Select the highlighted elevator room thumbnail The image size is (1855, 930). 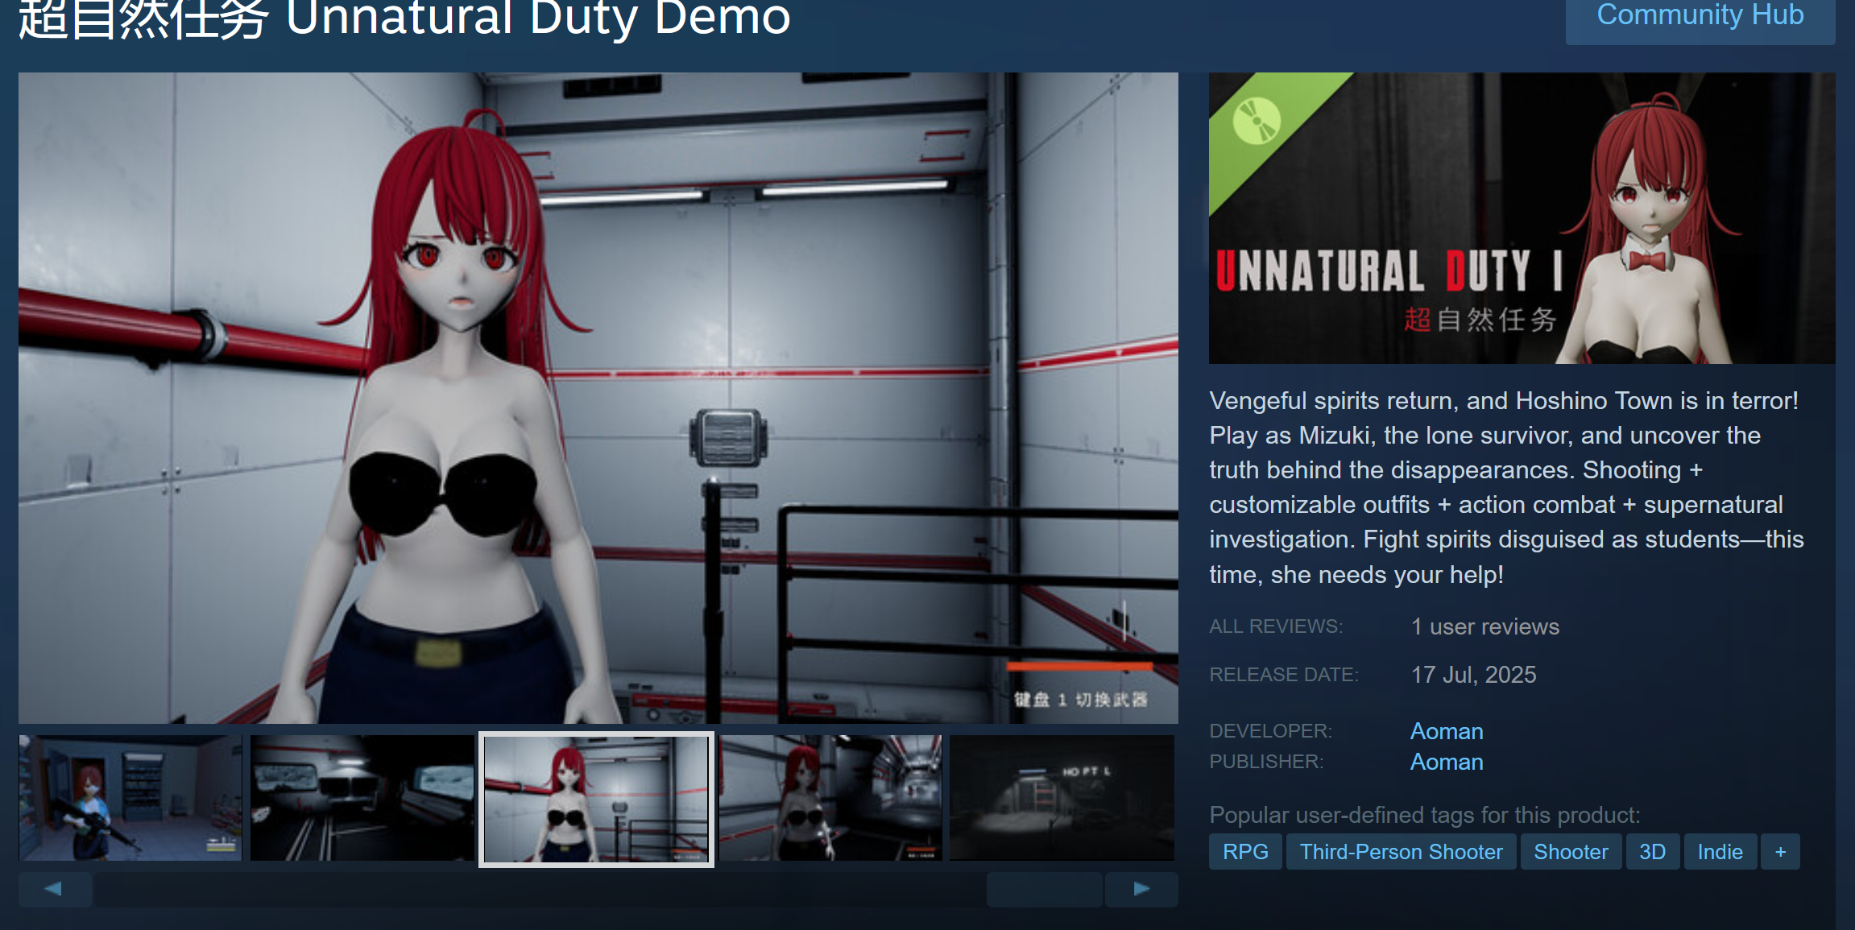tap(596, 799)
